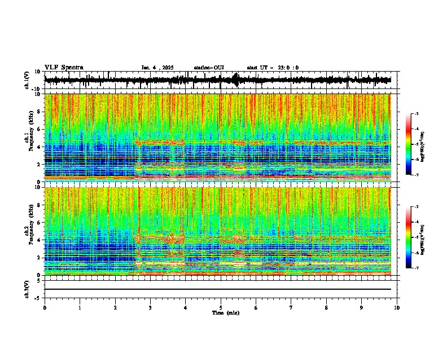The height and width of the screenshot is (345, 447).
Task: Click the large burst in ch.1 waveform trace
Action: 235,79
